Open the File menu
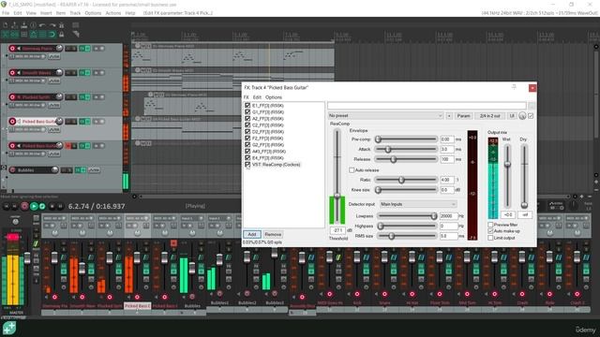The image size is (600, 337). tap(6, 13)
